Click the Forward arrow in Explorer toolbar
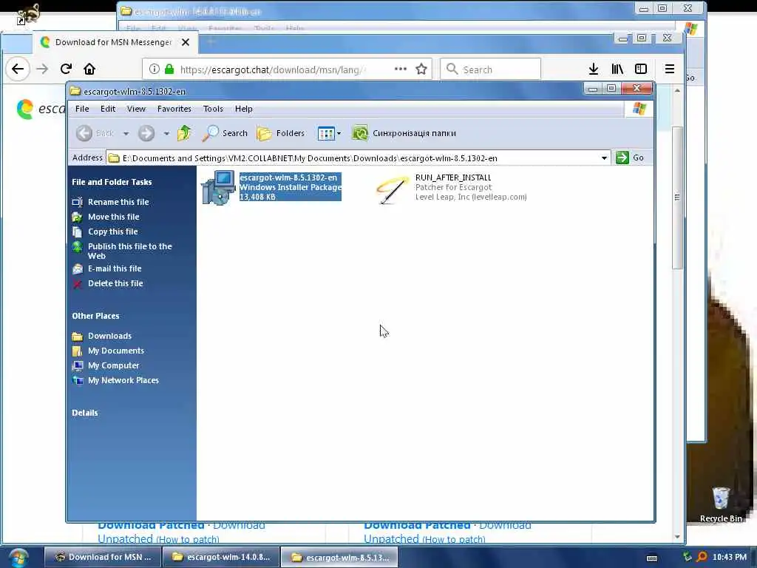 coord(146,133)
